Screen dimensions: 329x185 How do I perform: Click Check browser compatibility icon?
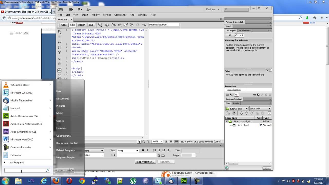[x=126, y=25]
